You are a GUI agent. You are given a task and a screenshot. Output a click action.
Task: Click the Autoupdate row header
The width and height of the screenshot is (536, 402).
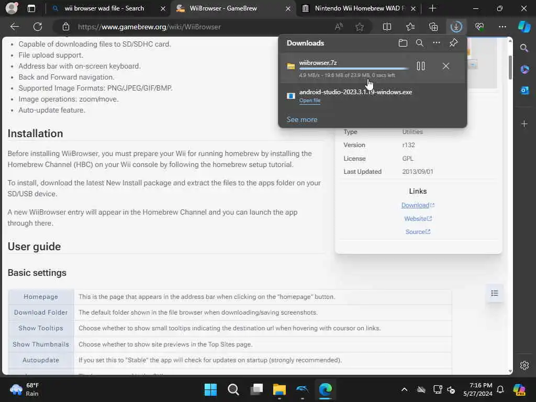(41, 360)
